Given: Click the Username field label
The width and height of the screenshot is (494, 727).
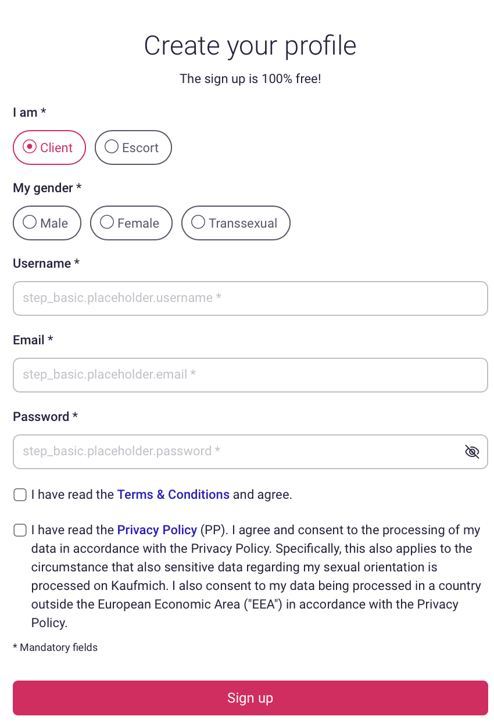Looking at the screenshot, I should (x=46, y=264).
